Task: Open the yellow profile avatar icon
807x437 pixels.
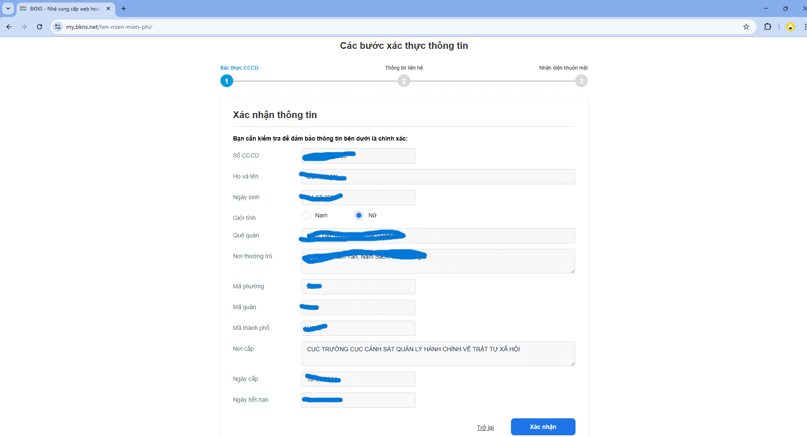Action: tap(790, 27)
